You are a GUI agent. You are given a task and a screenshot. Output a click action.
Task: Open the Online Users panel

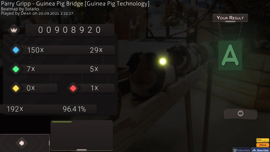pyautogui.click(x=242, y=150)
